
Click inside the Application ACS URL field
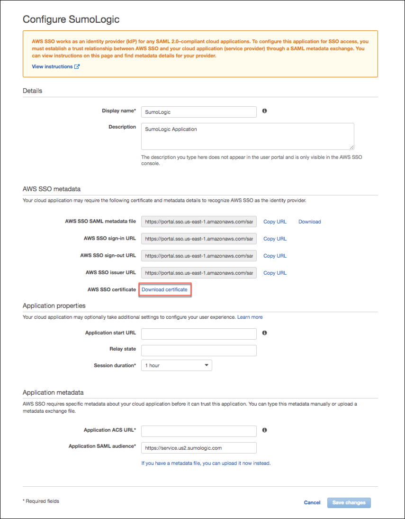(198, 431)
